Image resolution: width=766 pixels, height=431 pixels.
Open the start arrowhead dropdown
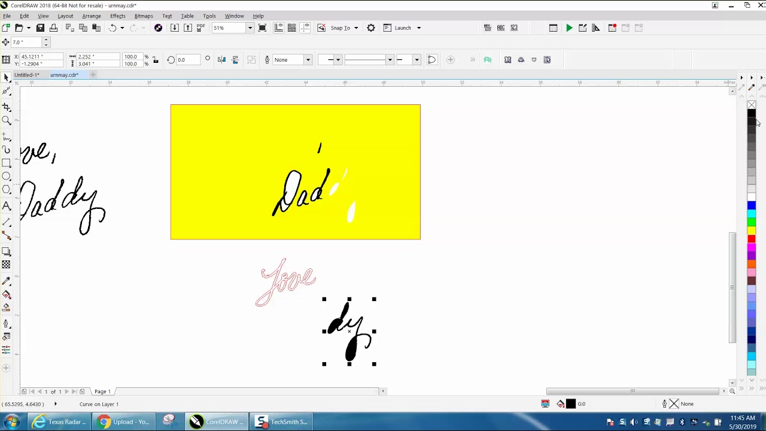click(x=338, y=59)
